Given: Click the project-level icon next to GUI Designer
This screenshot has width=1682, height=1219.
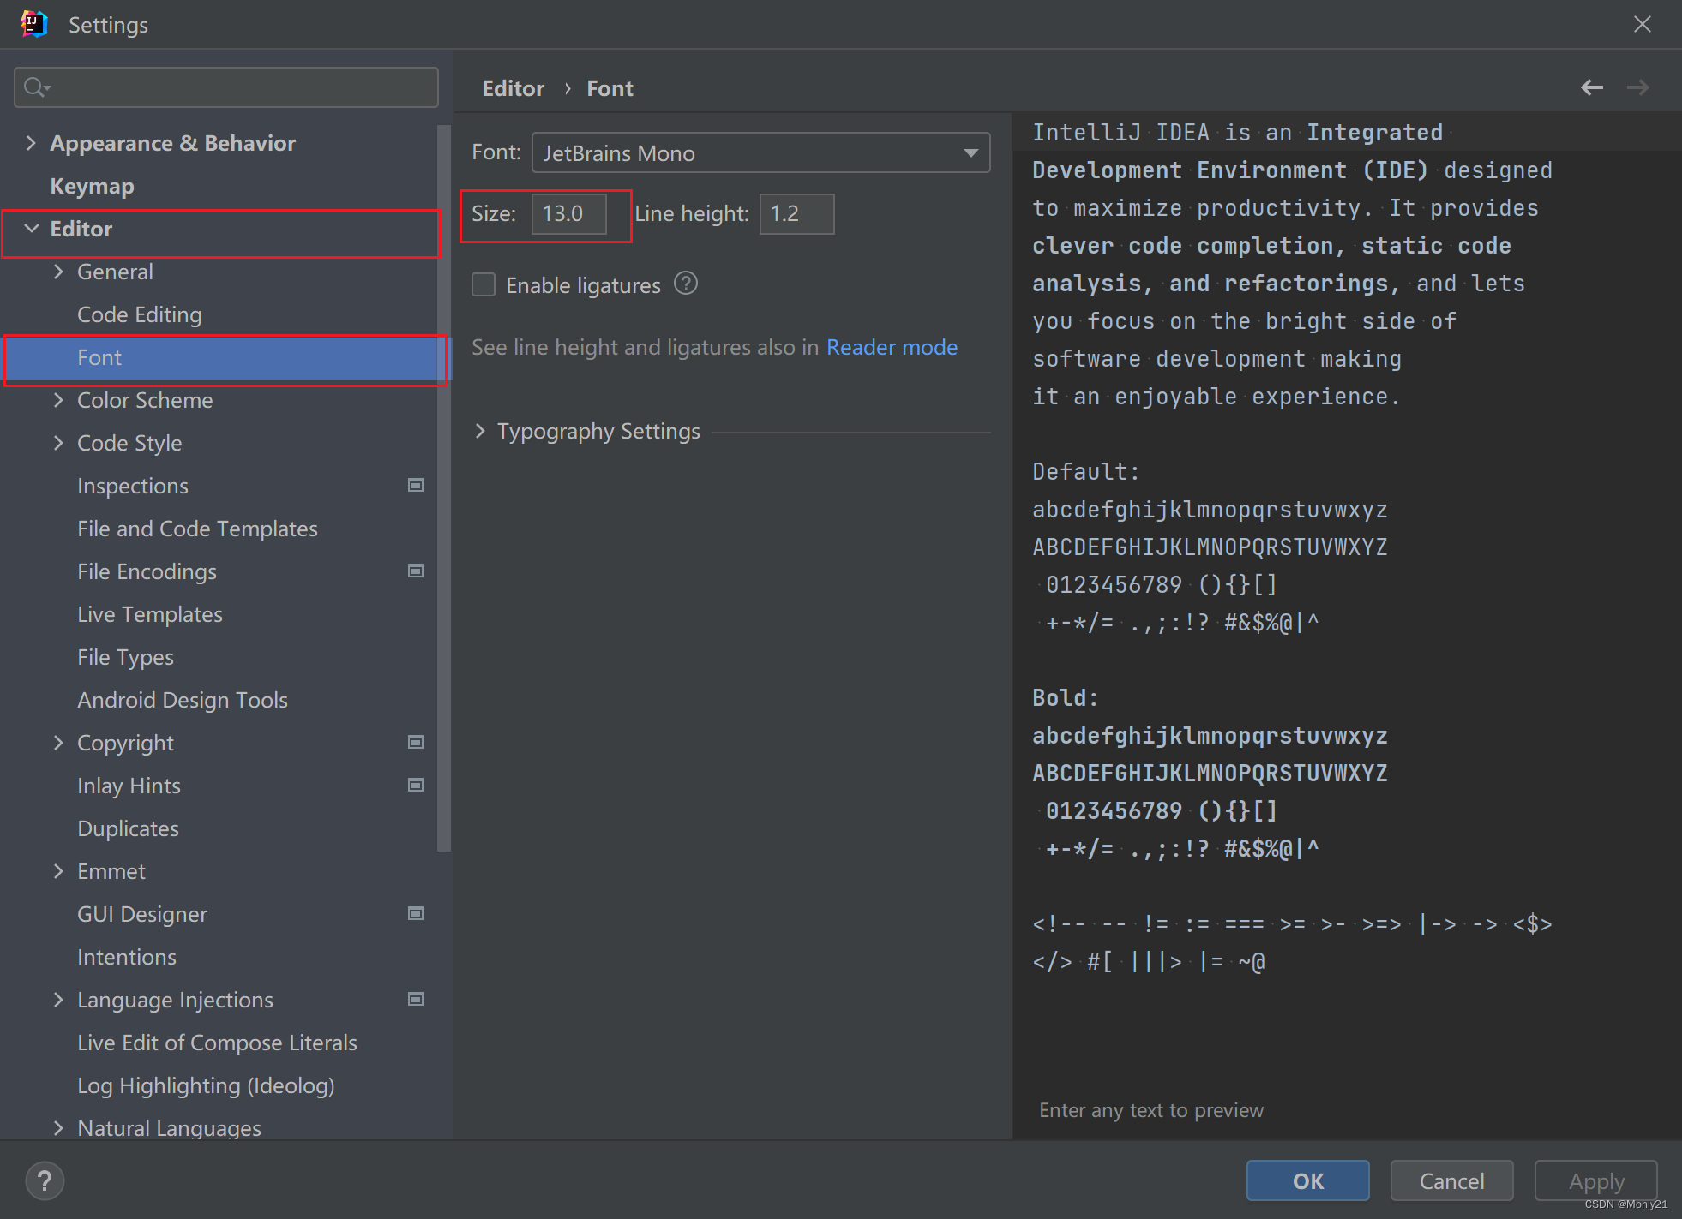Looking at the screenshot, I should pos(416,913).
